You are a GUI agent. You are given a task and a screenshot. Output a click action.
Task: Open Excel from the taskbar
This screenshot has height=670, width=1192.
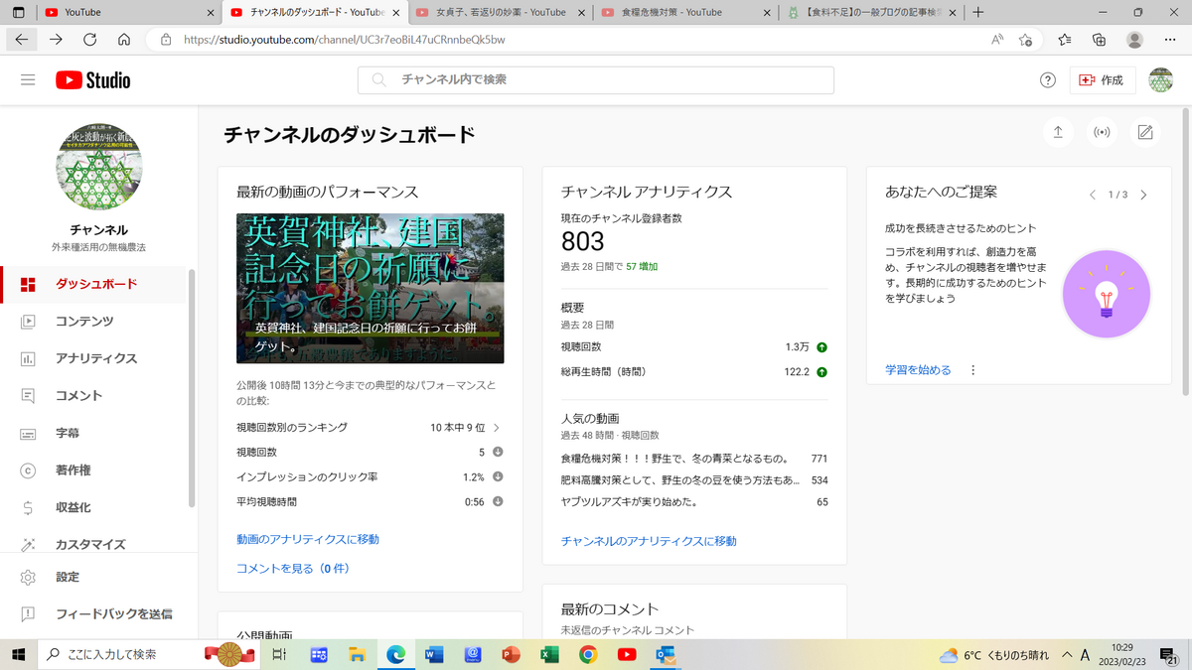[x=549, y=654]
